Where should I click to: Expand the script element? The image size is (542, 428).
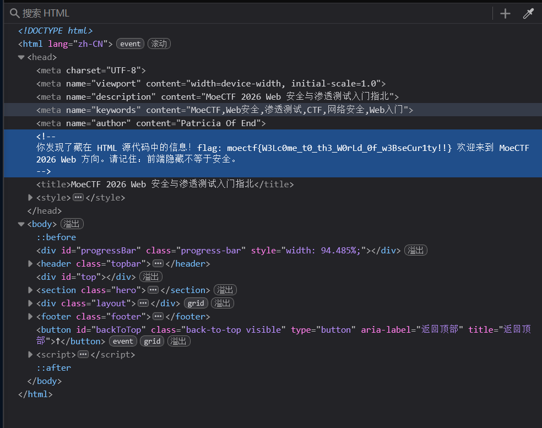tap(30, 354)
